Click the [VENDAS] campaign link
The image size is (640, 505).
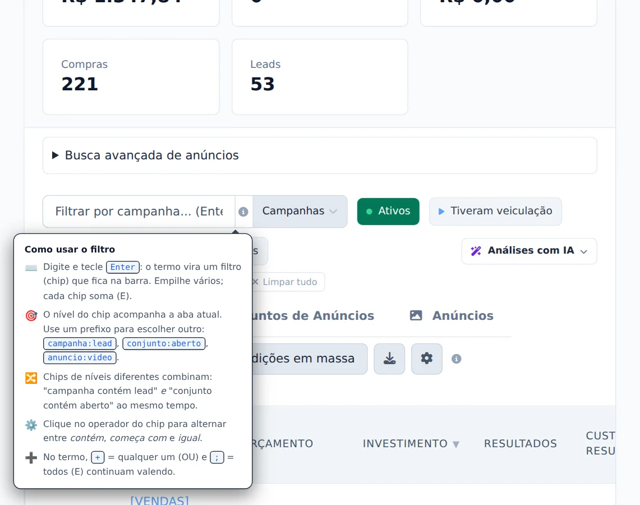pos(160,501)
